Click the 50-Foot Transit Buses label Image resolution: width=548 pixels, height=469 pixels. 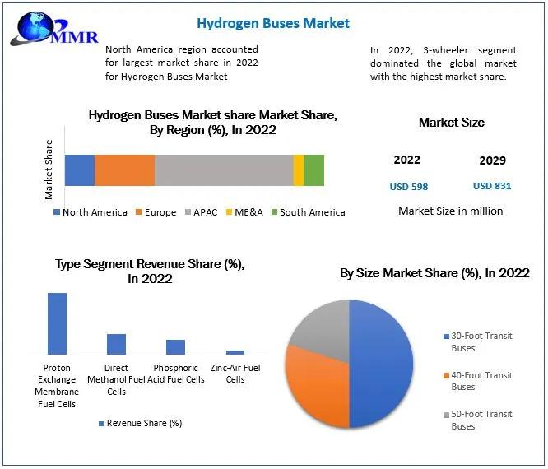click(x=481, y=420)
